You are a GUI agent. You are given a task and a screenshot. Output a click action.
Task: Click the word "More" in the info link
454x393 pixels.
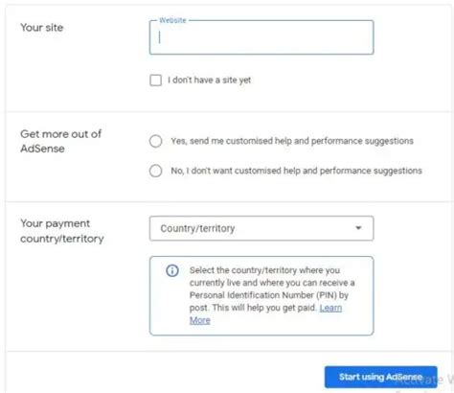coord(200,320)
